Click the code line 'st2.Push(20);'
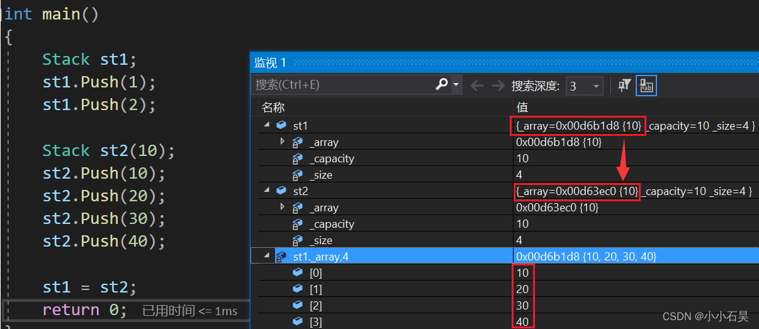This screenshot has width=759, height=329. click(104, 196)
